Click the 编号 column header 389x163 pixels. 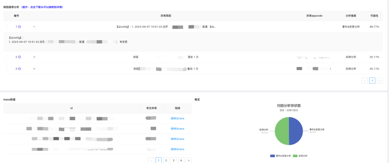coord(16,15)
